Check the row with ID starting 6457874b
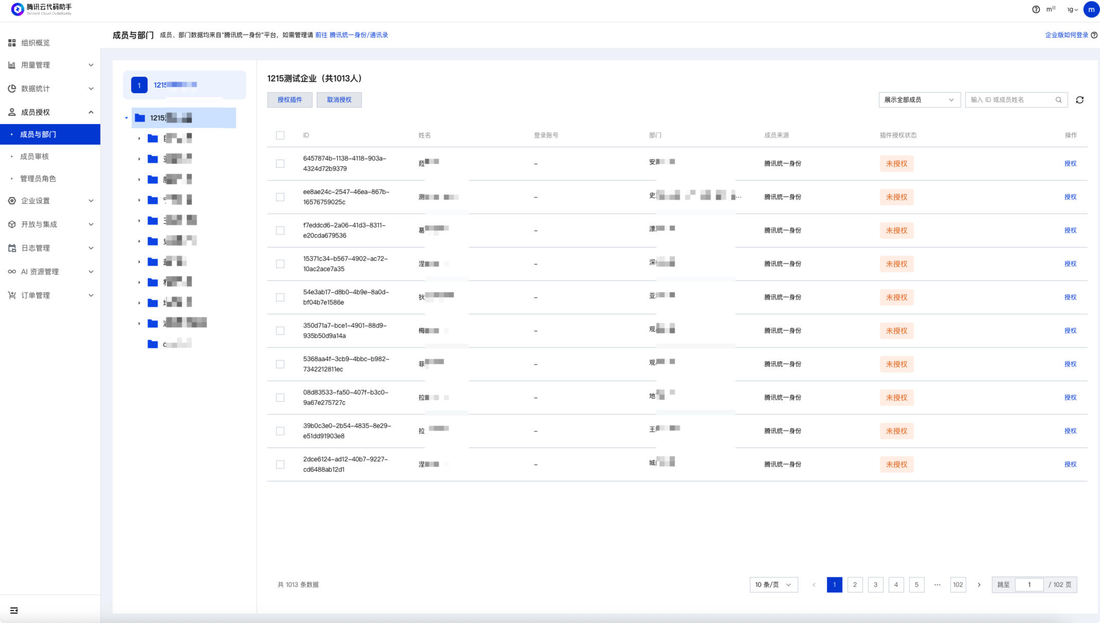Viewport: 1100px width, 623px height. pyautogui.click(x=280, y=164)
